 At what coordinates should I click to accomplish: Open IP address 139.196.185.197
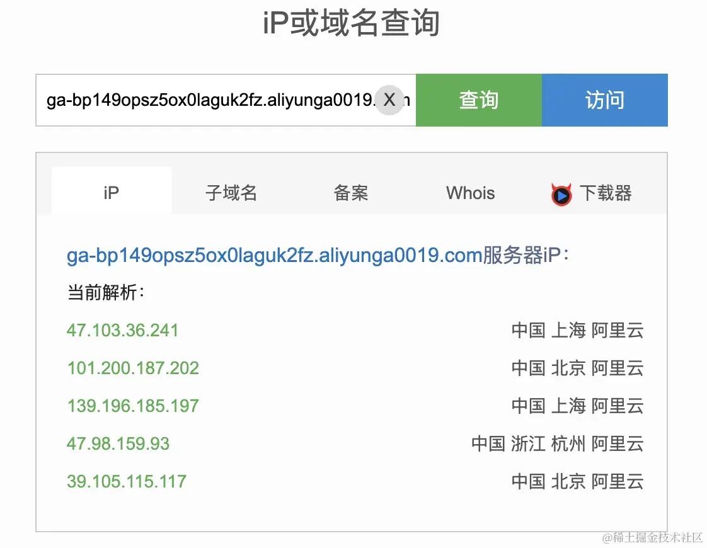(x=133, y=406)
